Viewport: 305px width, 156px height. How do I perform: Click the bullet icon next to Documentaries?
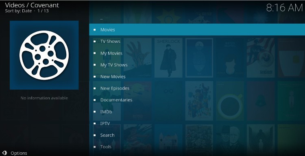coord(94,100)
